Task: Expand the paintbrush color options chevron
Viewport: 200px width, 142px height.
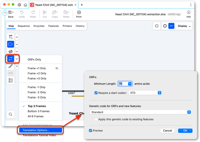Action: 17,66
